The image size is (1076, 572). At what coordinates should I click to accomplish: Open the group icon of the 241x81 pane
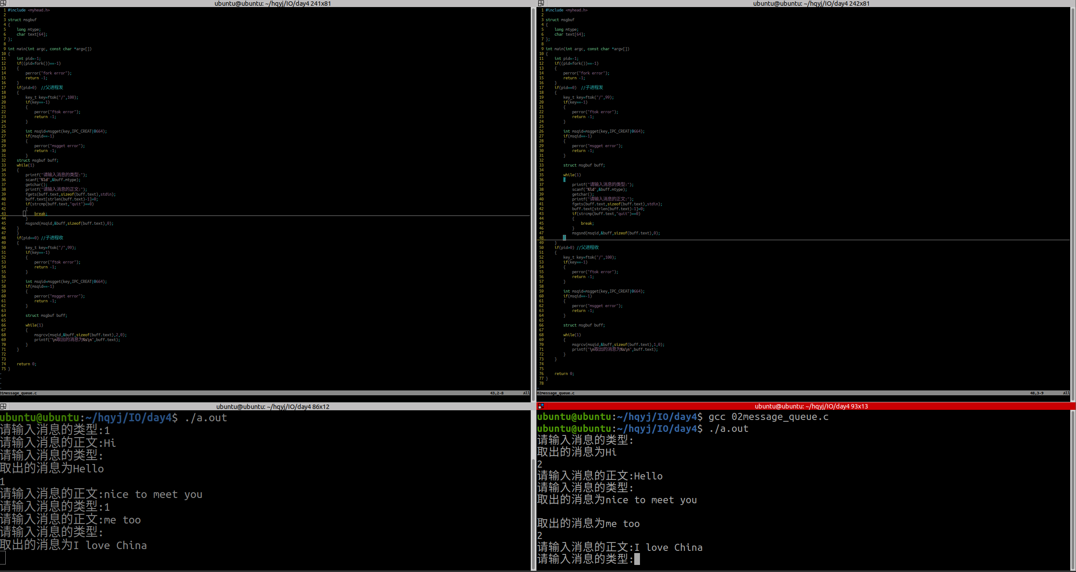[x=3, y=3]
